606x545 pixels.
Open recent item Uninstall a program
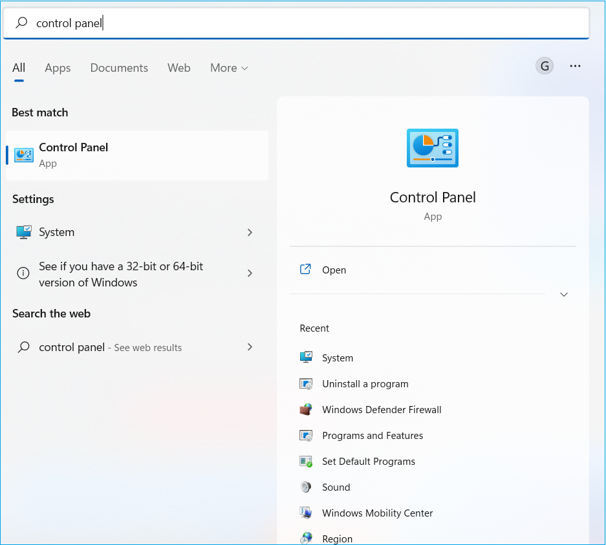pos(433,383)
